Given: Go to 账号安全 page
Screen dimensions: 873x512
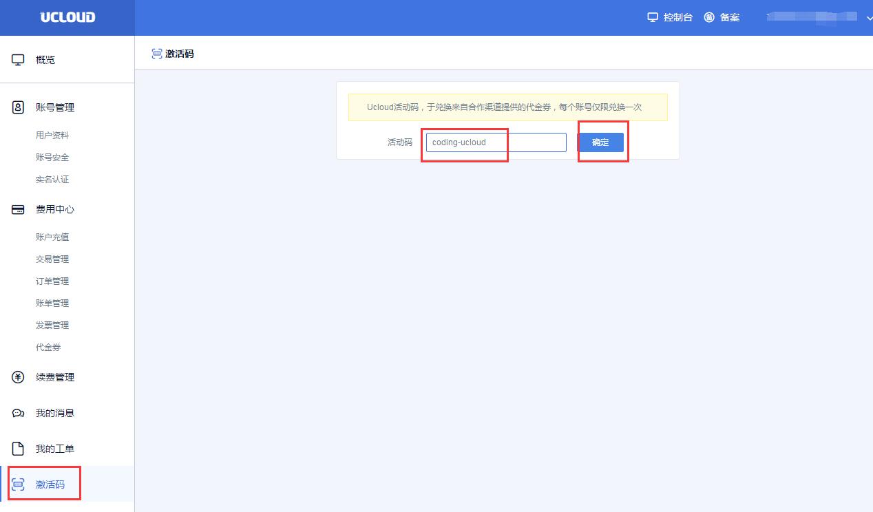Looking at the screenshot, I should pyautogui.click(x=52, y=158).
